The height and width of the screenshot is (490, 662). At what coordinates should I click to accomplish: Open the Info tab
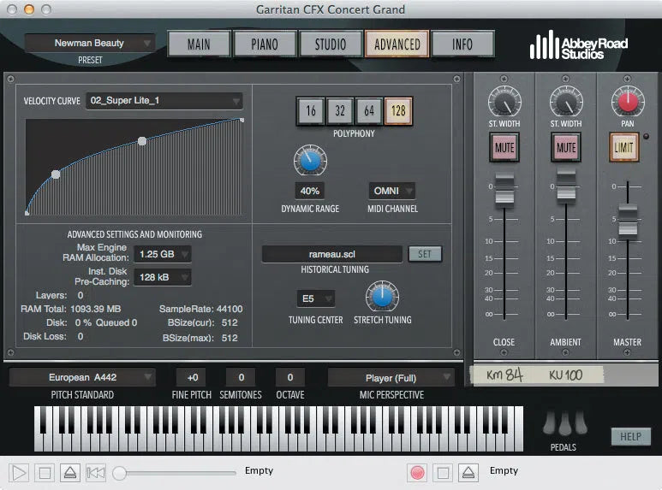(462, 44)
